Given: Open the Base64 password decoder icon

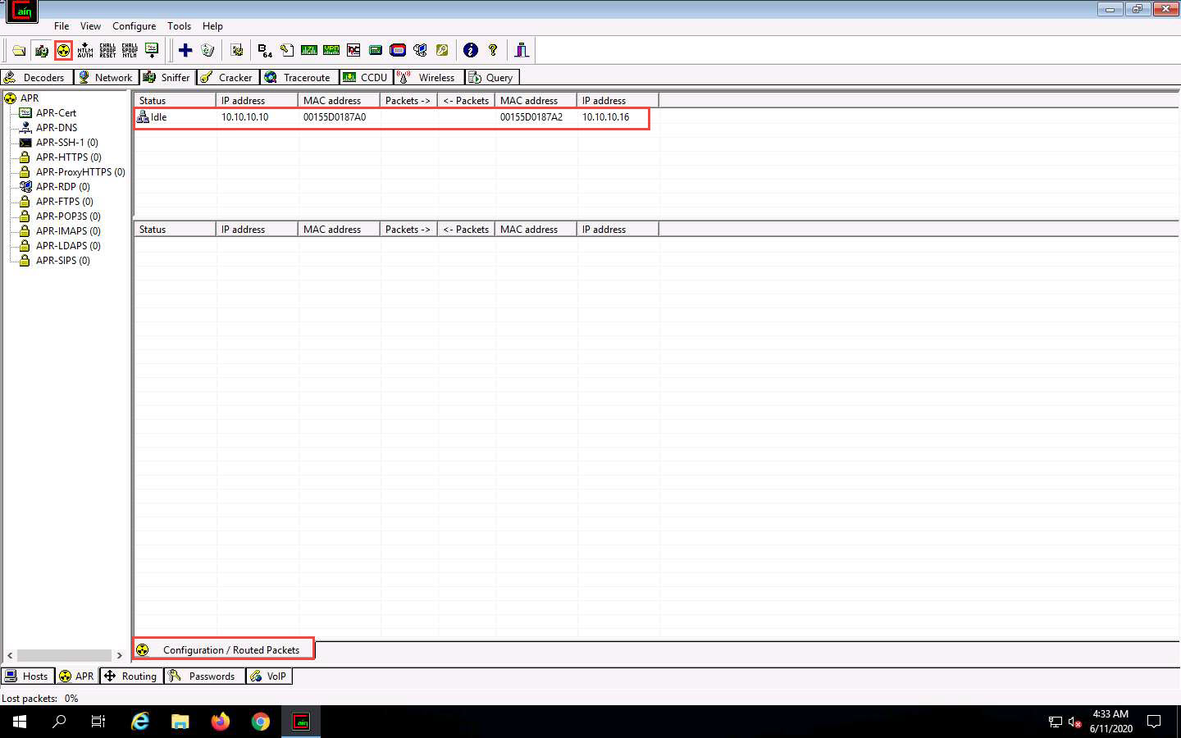Looking at the screenshot, I should tap(265, 51).
